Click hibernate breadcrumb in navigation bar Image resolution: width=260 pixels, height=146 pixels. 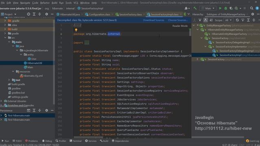[x=57, y=8]
